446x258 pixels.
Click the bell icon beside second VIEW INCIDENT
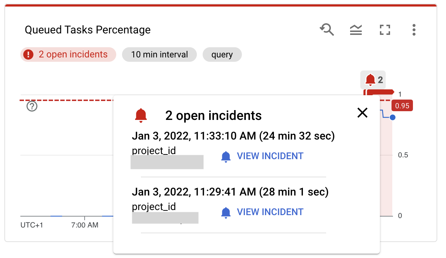pyautogui.click(x=226, y=212)
